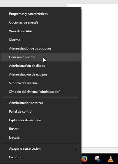118x164 pixels.
Task: Launch Administración de equipos
Action: pos(41,74)
